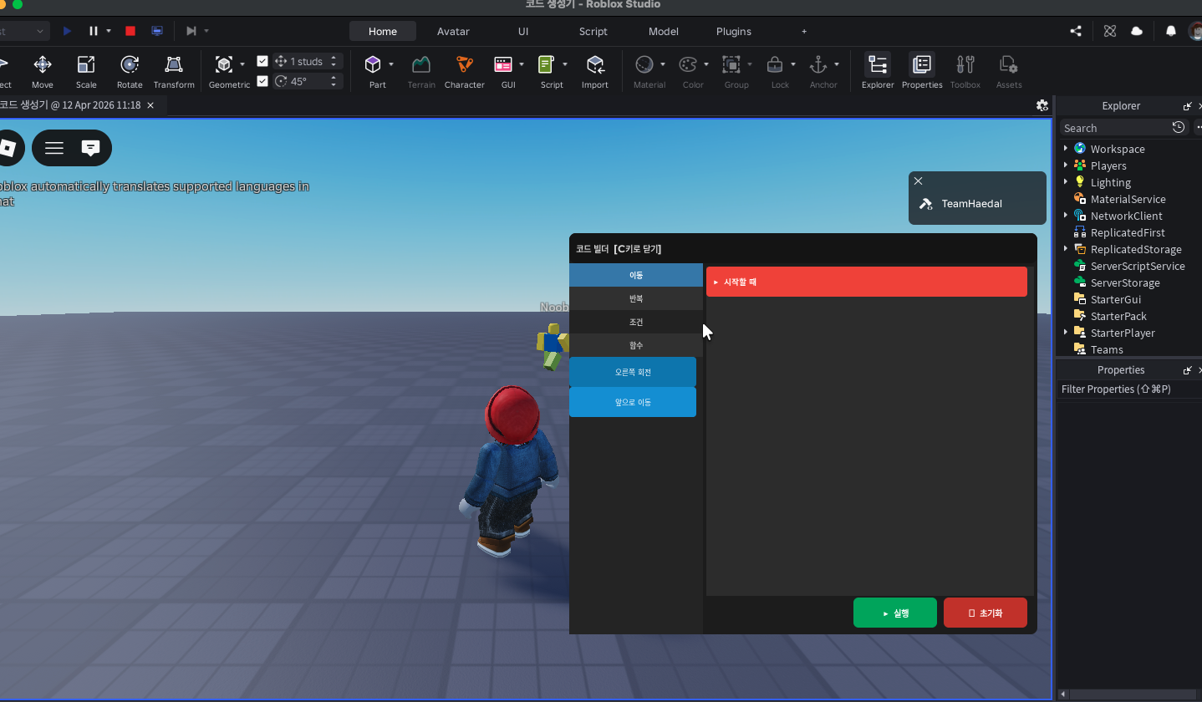Expand the ReplicatedStorage tree node
The width and height of the screenshot is (1202, 702).
(x=1066, y=249)
